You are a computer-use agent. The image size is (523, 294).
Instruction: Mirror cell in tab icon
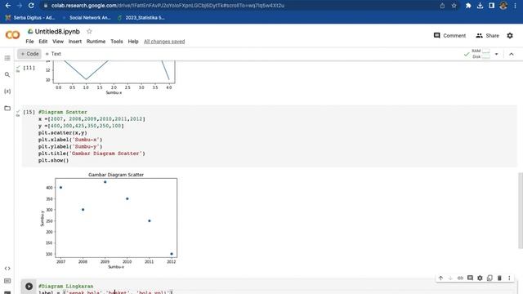pos(489,278)
